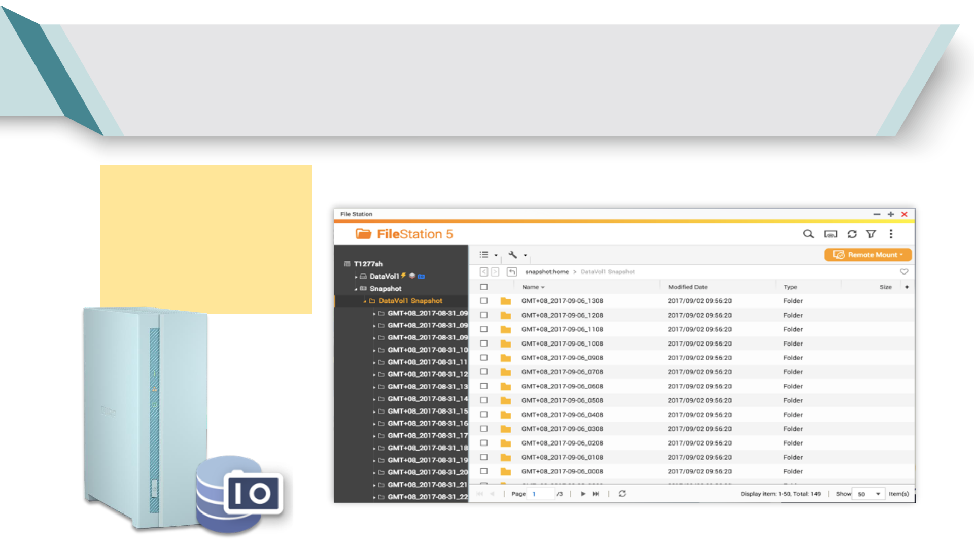Image resolution: width=974 pixels, height=548 pixels.
Task: Go to next page arrow
Action: [583, 494]
